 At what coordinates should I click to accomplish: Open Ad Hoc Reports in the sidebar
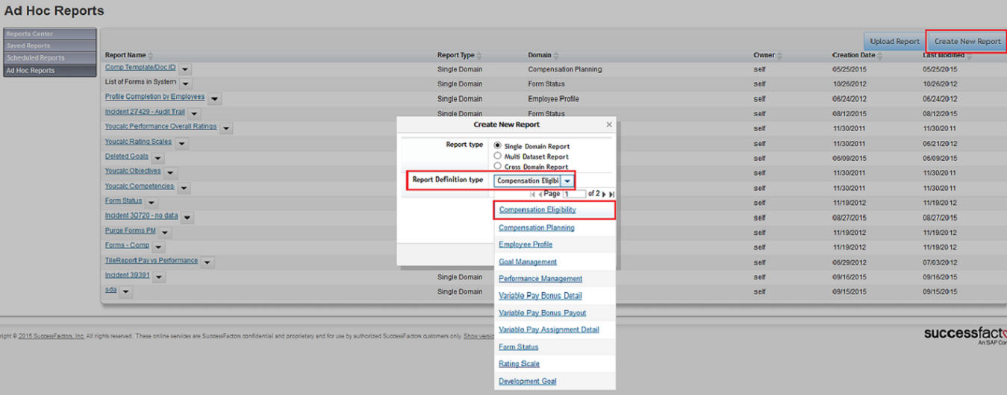point(50,70)
